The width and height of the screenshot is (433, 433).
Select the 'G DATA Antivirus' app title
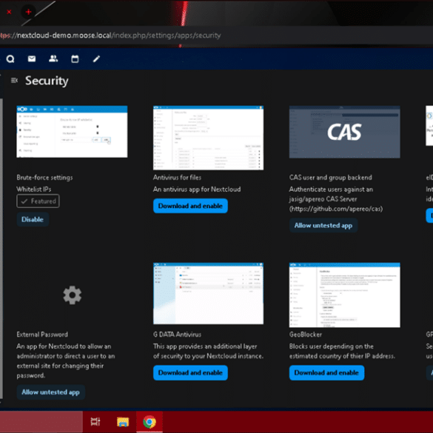pyautogui.click(x=177, y=335)
